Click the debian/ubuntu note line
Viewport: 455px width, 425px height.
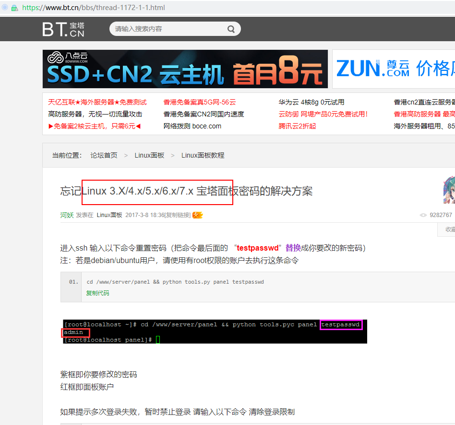pos(180,261)
